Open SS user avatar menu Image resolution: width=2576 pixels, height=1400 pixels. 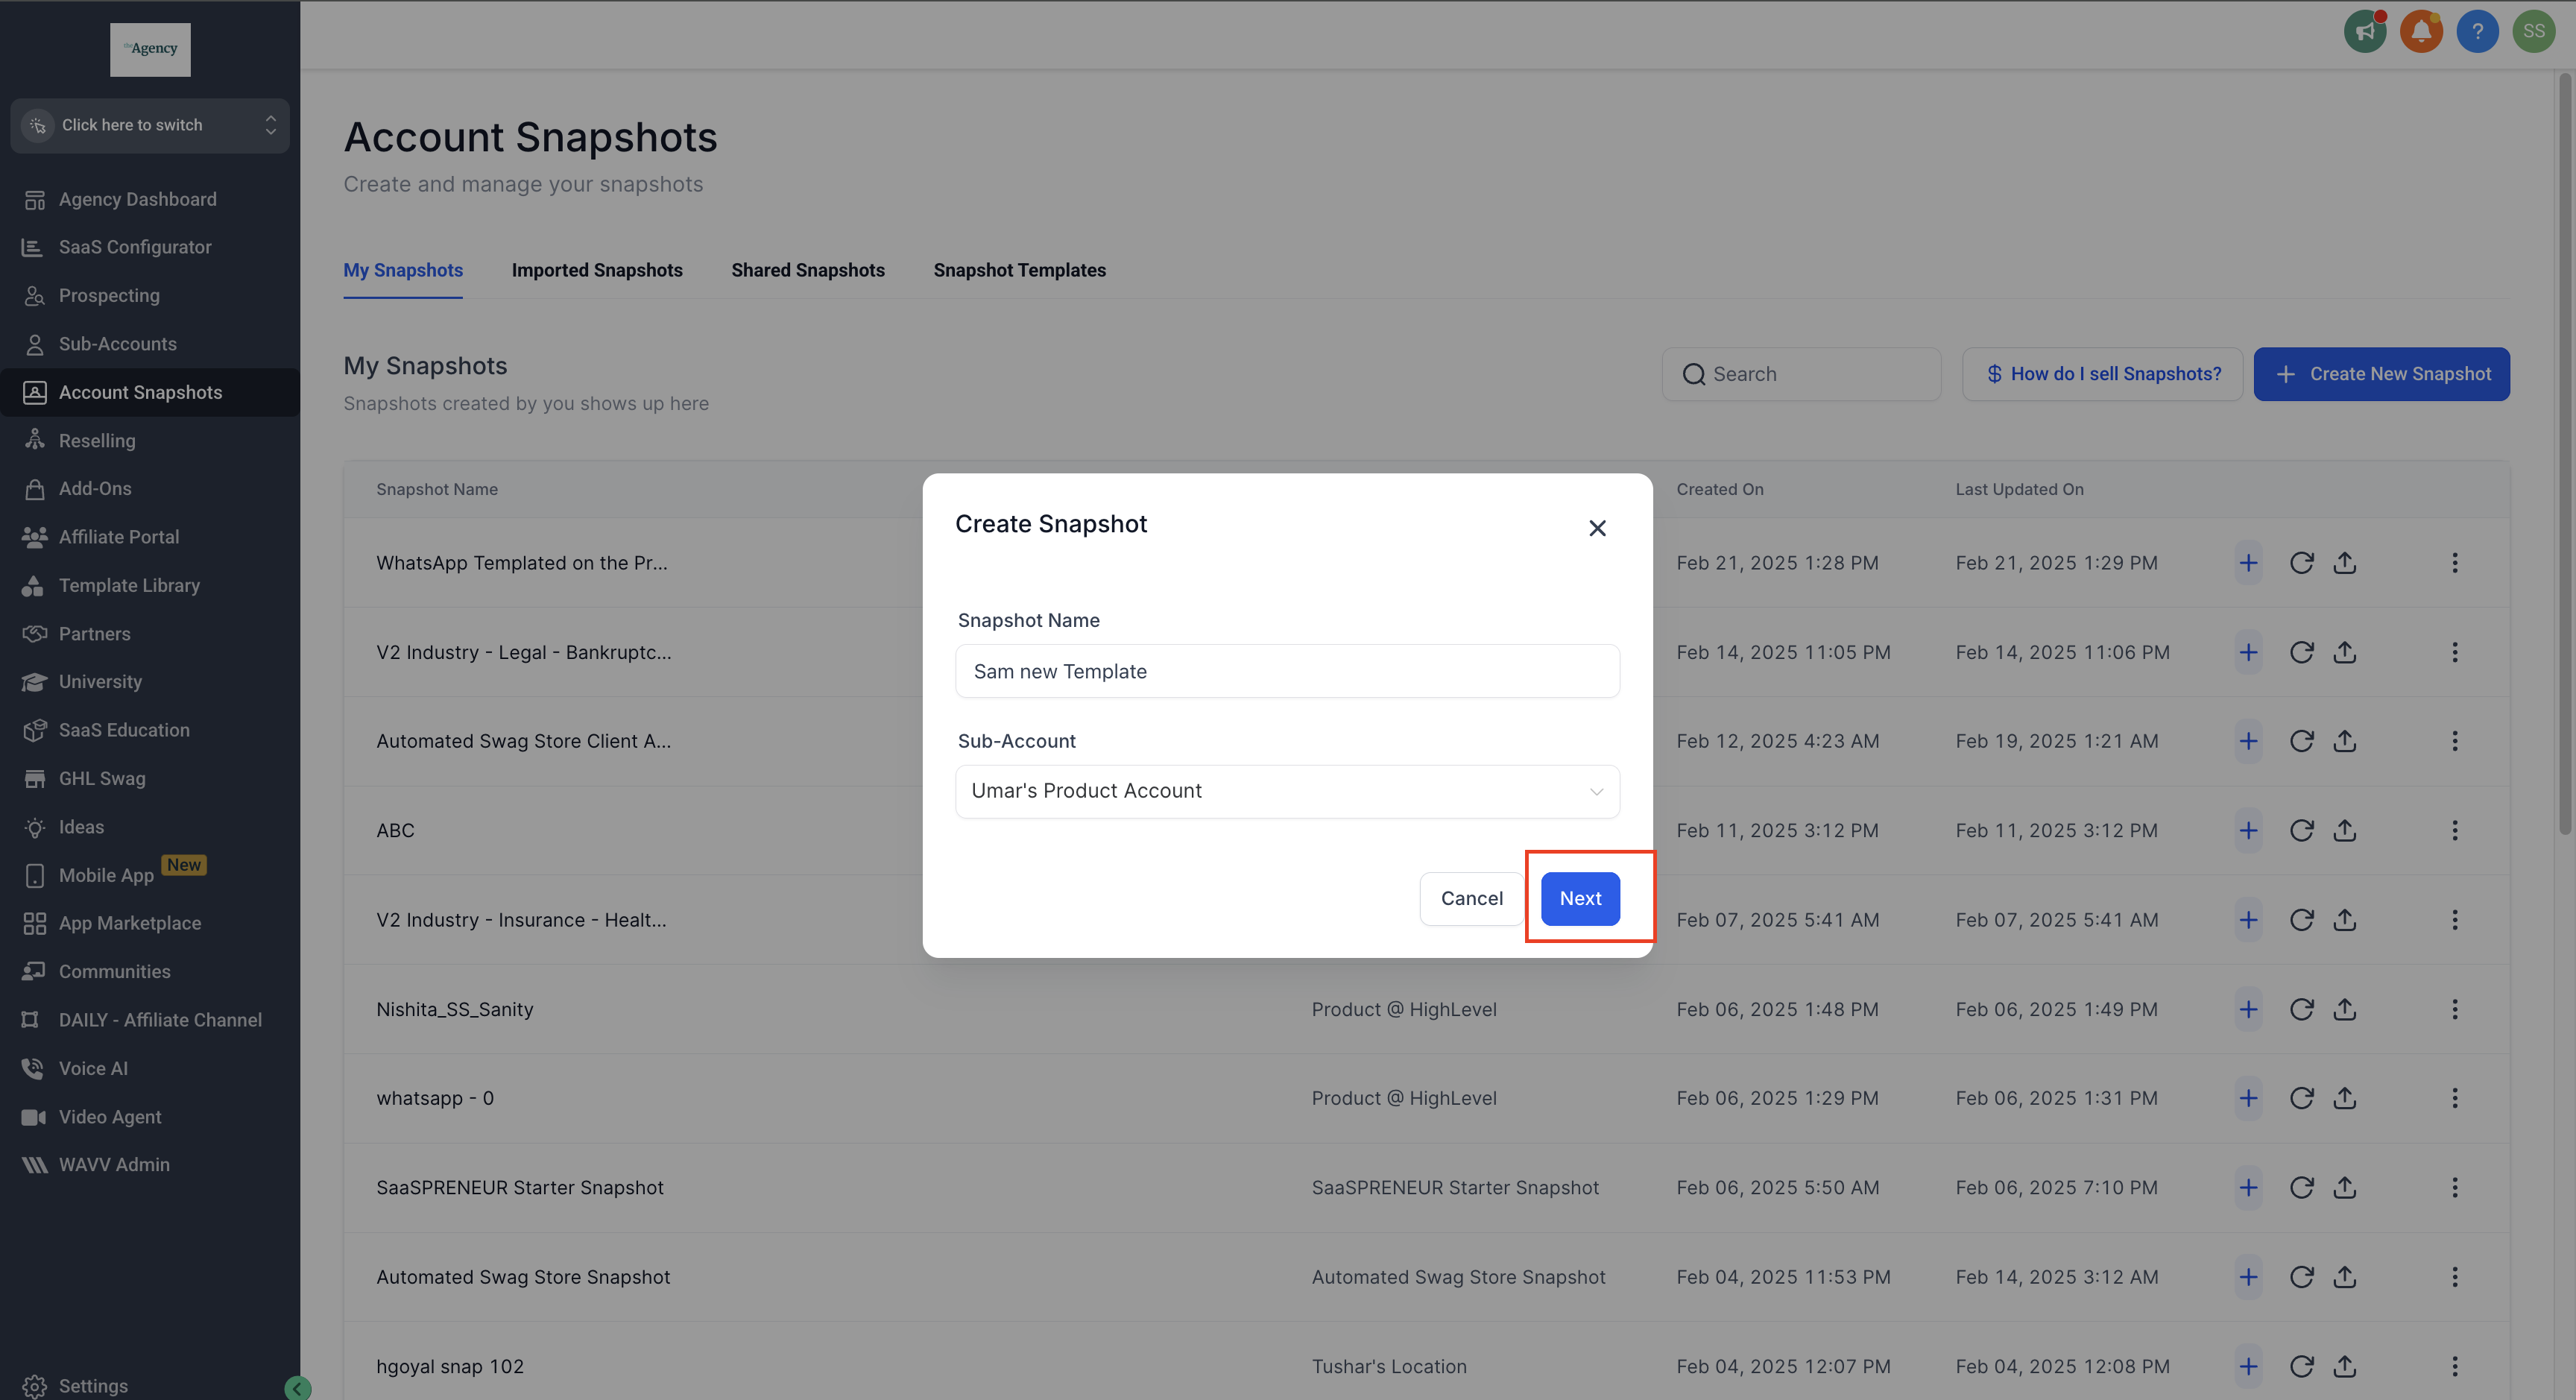pos(2533,31)
